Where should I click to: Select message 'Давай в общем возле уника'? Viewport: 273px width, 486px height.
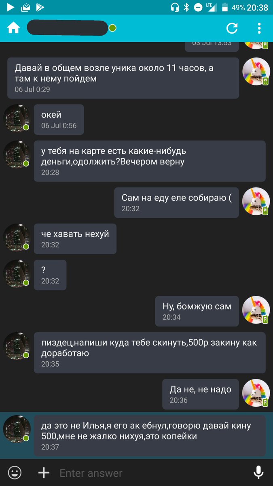point(123,78)
